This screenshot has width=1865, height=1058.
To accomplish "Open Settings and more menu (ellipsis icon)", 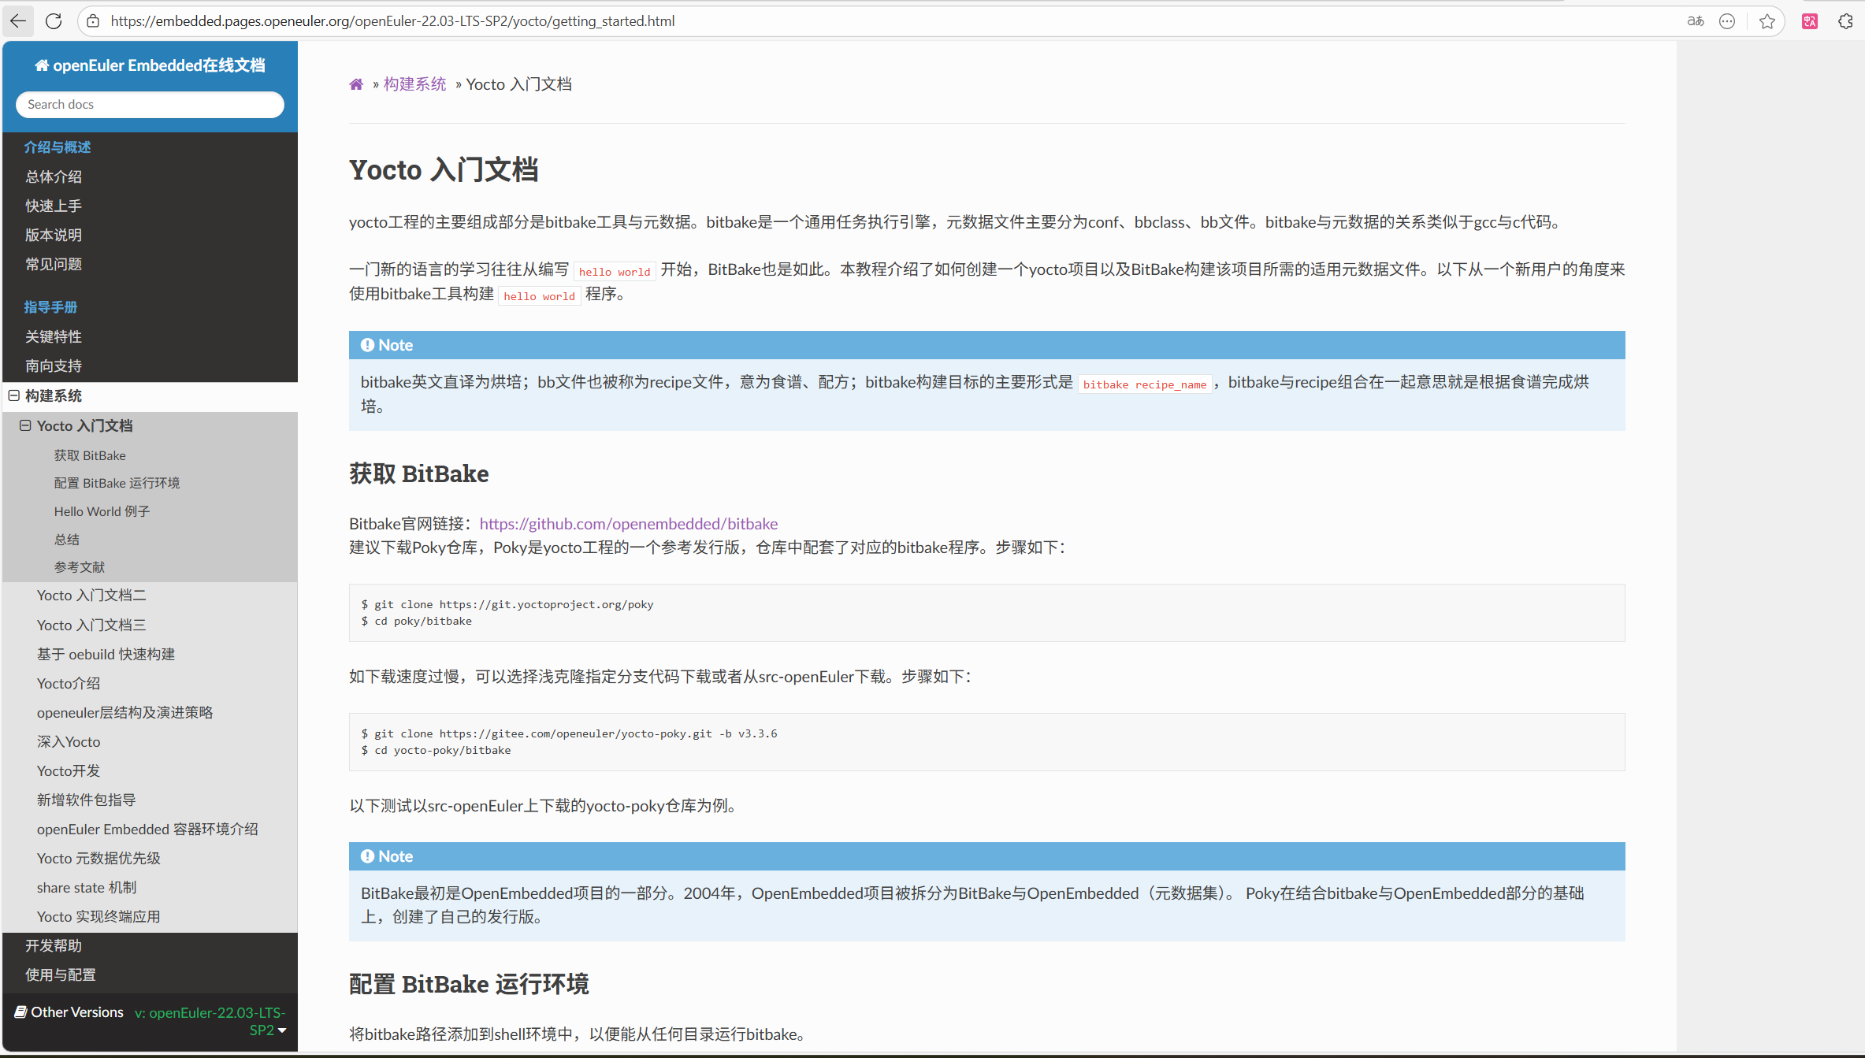I will [x=1726, y=21].
